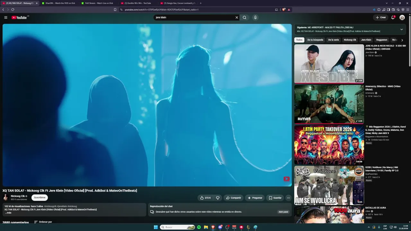Screen dimensions: 411x231
Task: Share the video via Compartir
Action: coord(233,198)
